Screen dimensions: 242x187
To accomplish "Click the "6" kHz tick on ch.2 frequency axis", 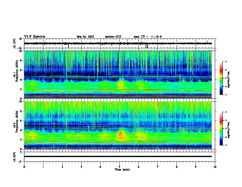I will [x=21, y=121].
